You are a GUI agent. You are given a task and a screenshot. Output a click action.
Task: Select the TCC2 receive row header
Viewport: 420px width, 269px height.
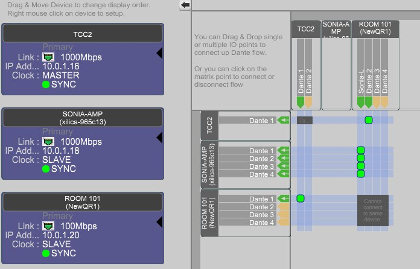click(209, 125)
